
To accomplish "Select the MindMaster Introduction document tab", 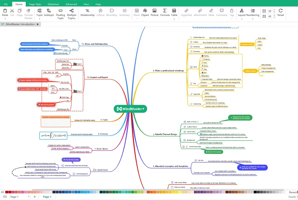I will click(x=20, y=24).
